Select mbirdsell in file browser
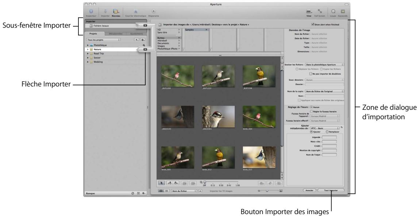The image size is (419, 217). 169,40
